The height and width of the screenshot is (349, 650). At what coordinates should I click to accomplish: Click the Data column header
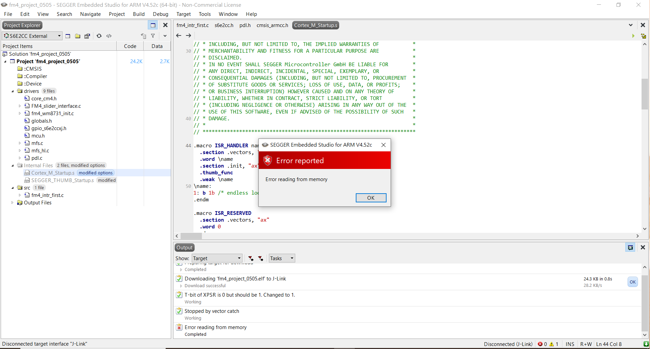point(157,46)
